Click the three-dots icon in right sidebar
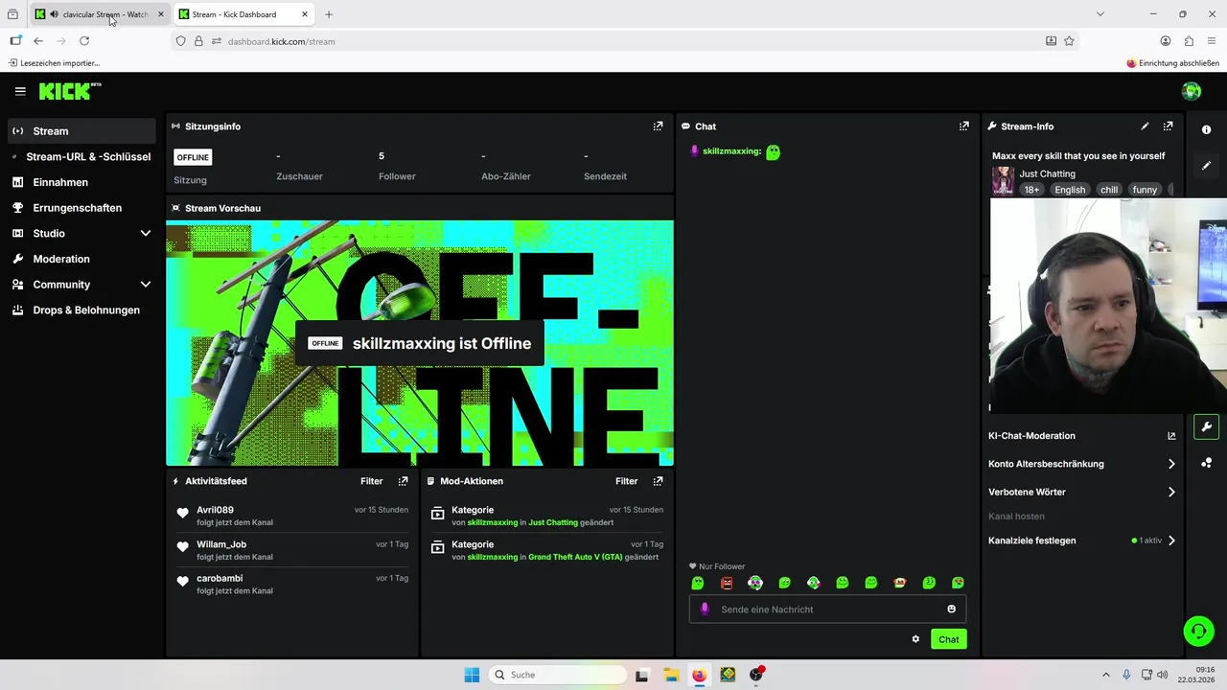Screen dimensions: 1227x690 pyautogui.click(x=1206, y=463)
